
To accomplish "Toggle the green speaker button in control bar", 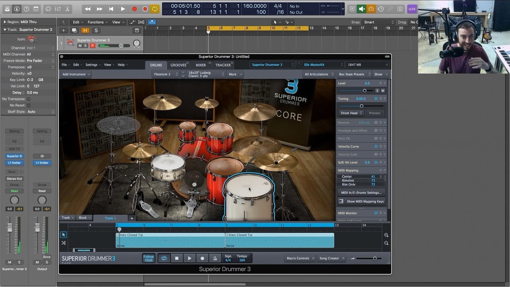I will [x=362, y=8].
